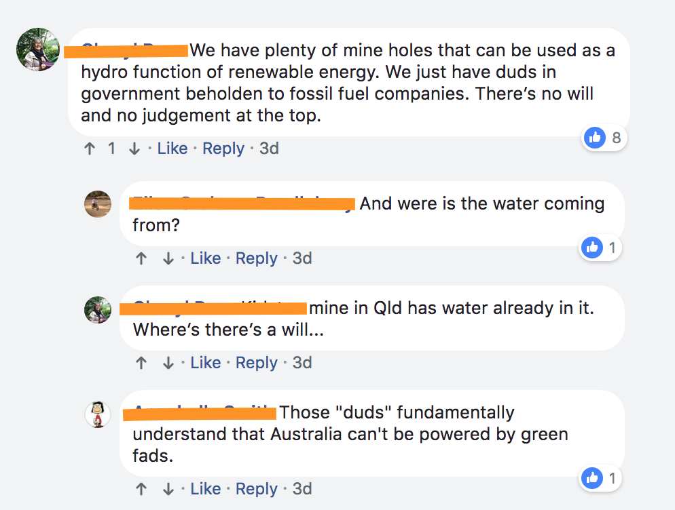
Task: Reply to the mine holes hydro comment
Action: pyautogui.click(x=223, y=149)
